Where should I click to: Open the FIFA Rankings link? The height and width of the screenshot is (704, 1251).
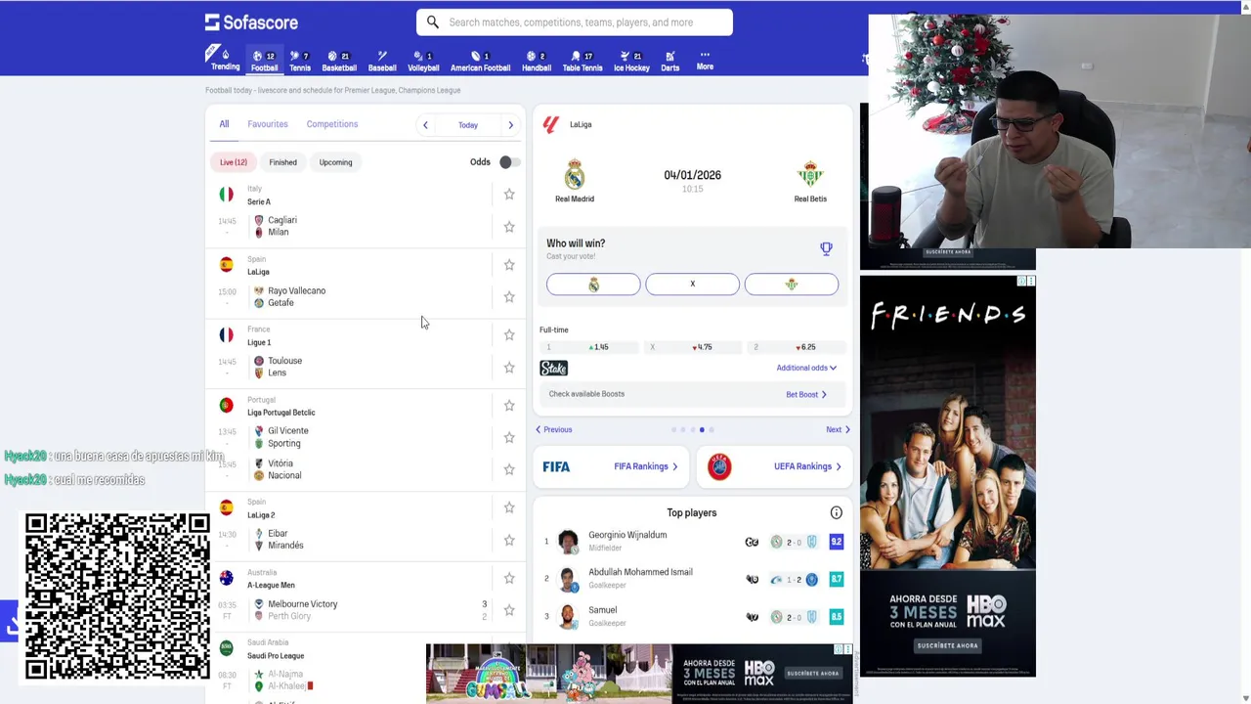(611, 466)
